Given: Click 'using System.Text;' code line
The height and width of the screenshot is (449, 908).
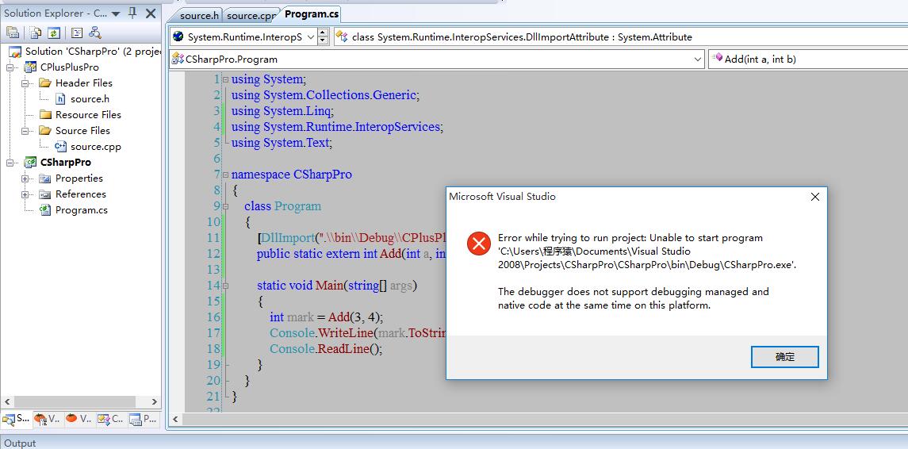Looking at the screenshot, I should click(282, 143).
